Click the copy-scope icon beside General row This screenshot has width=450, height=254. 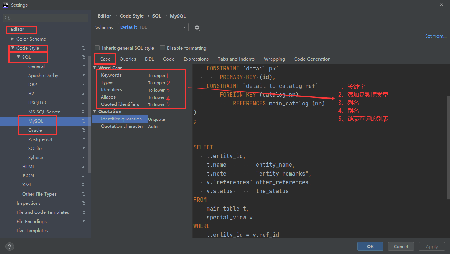click(83, 66)
